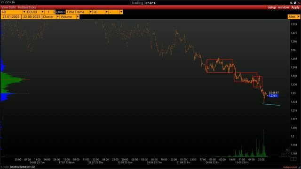
Task: Open the View DoM menu
Action: pyautogui.click(x=8, y=8)
